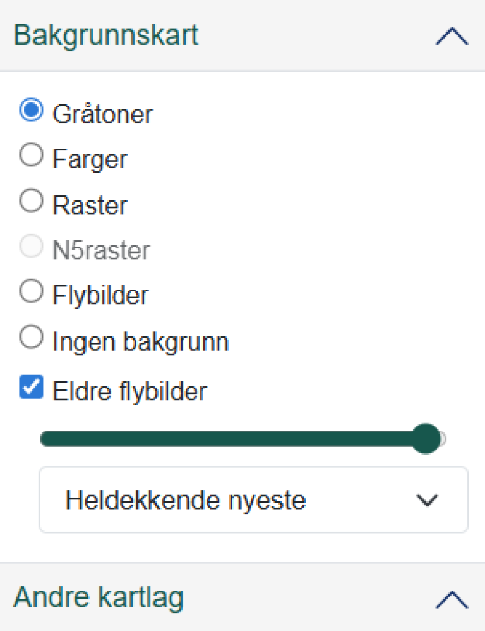Collapse the Andre kartlag chevron arrow

(452, 599)
